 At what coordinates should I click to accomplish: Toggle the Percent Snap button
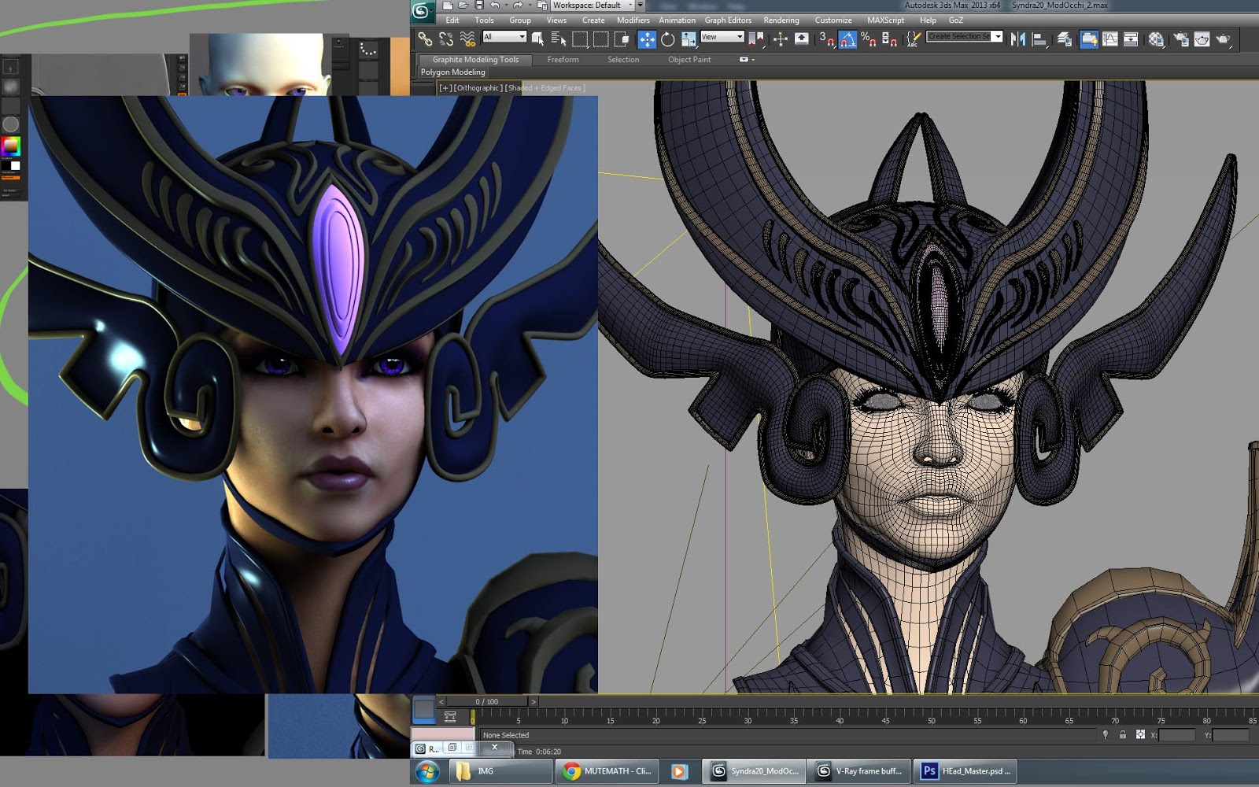pos(869,39)
